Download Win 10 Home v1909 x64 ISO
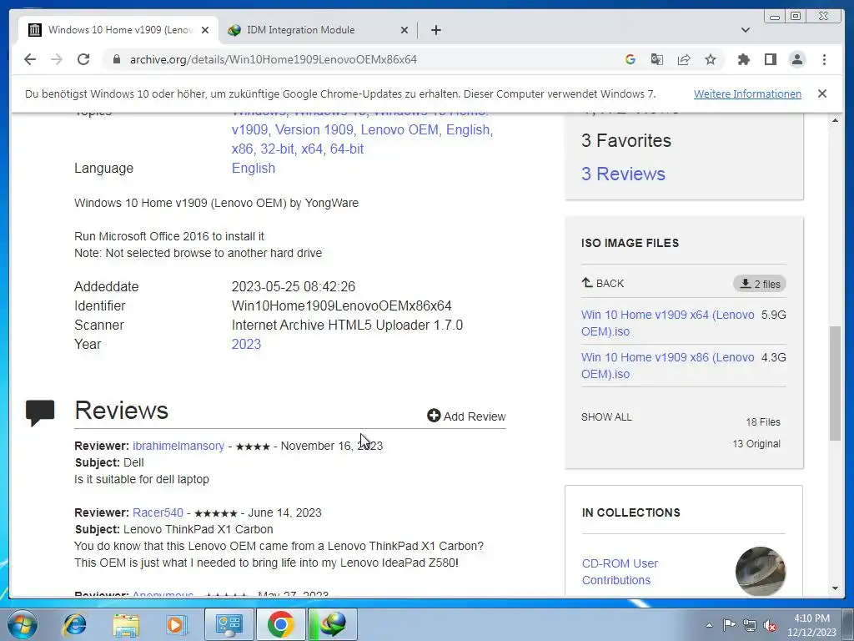Screen dimensions: 854x641 667,323
